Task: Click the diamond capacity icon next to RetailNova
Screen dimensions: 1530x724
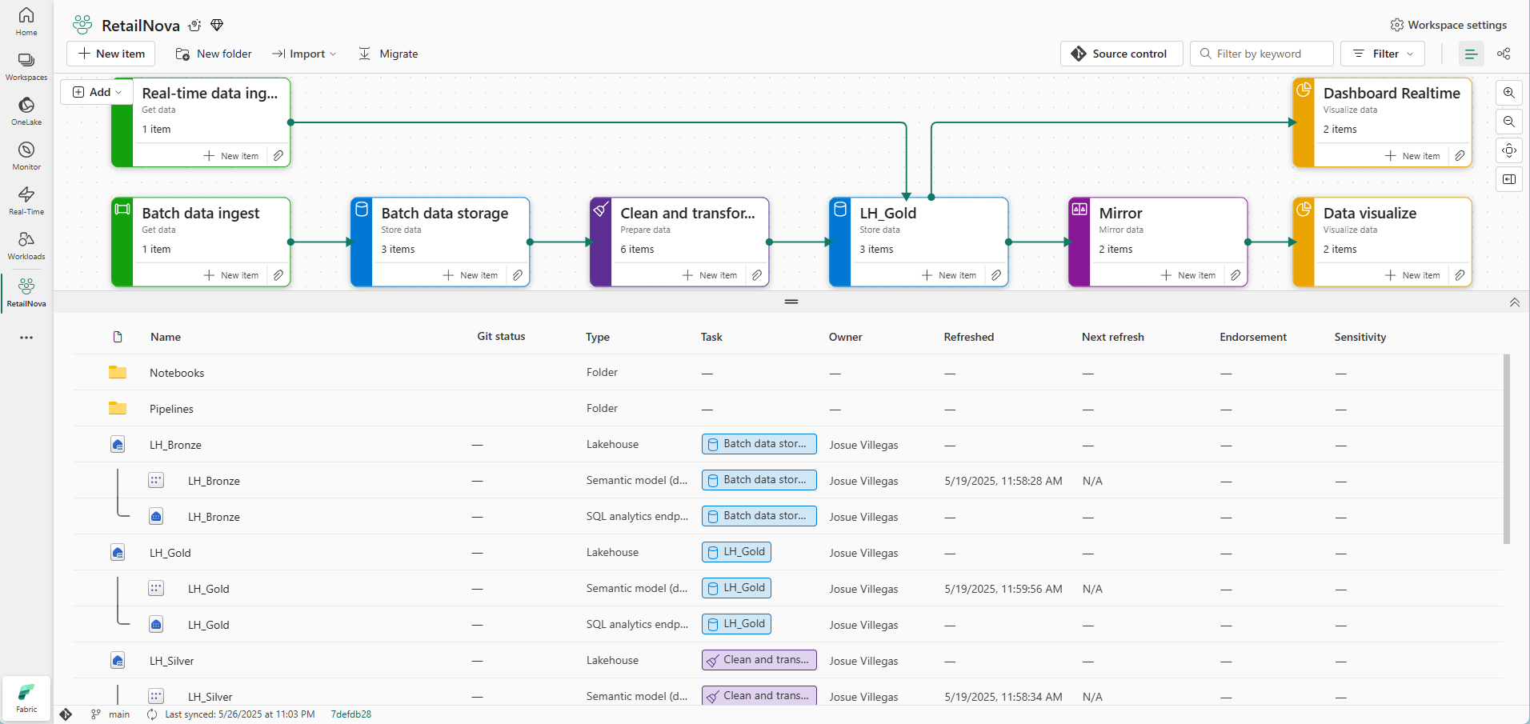Action: 217,25
